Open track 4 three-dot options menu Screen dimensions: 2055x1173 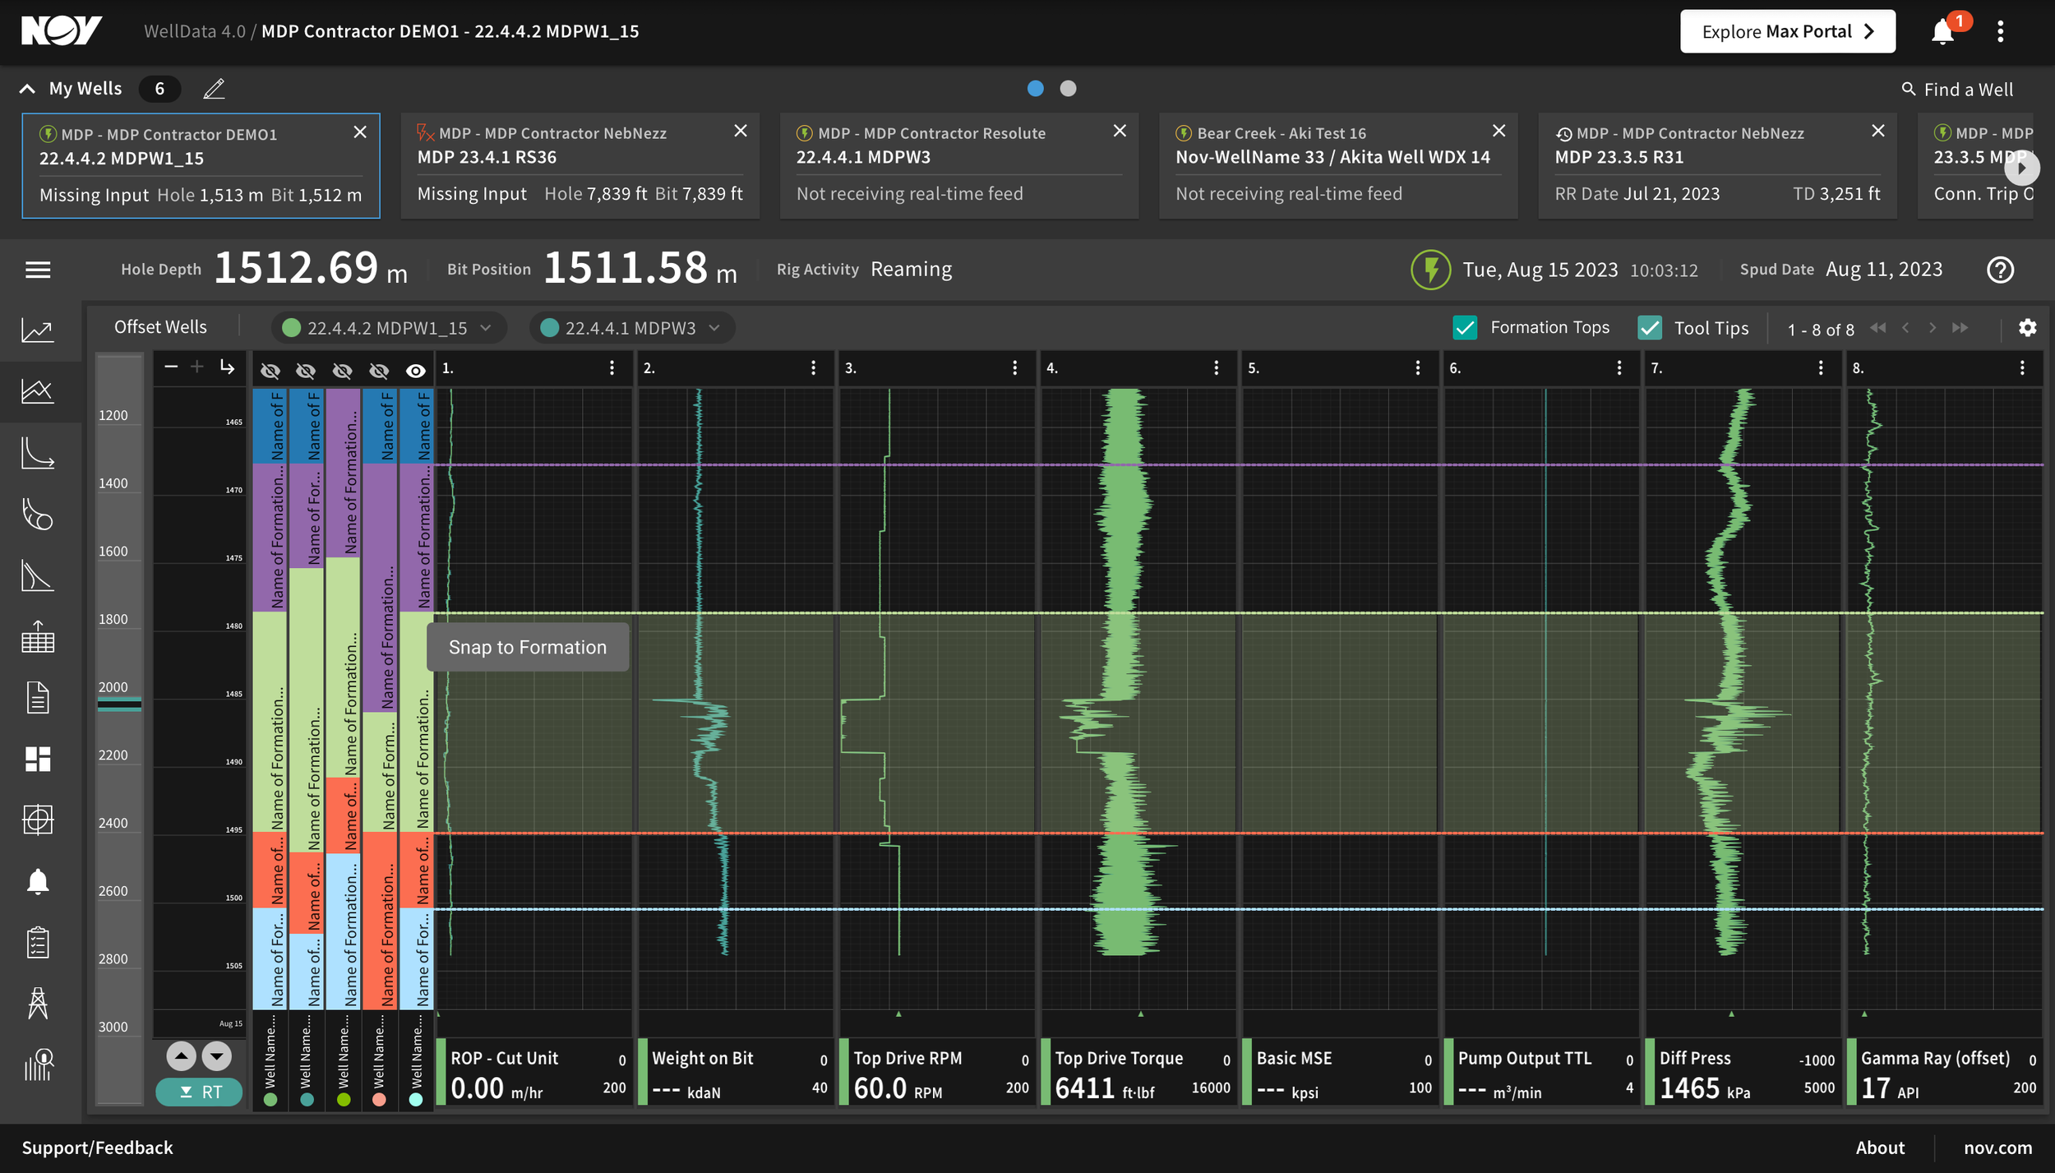(1217, 368)
